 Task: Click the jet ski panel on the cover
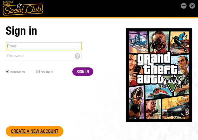159,92
